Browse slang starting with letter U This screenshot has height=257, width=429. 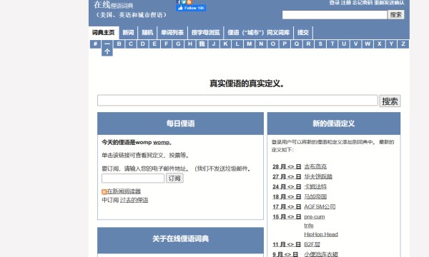coord(344,44)
